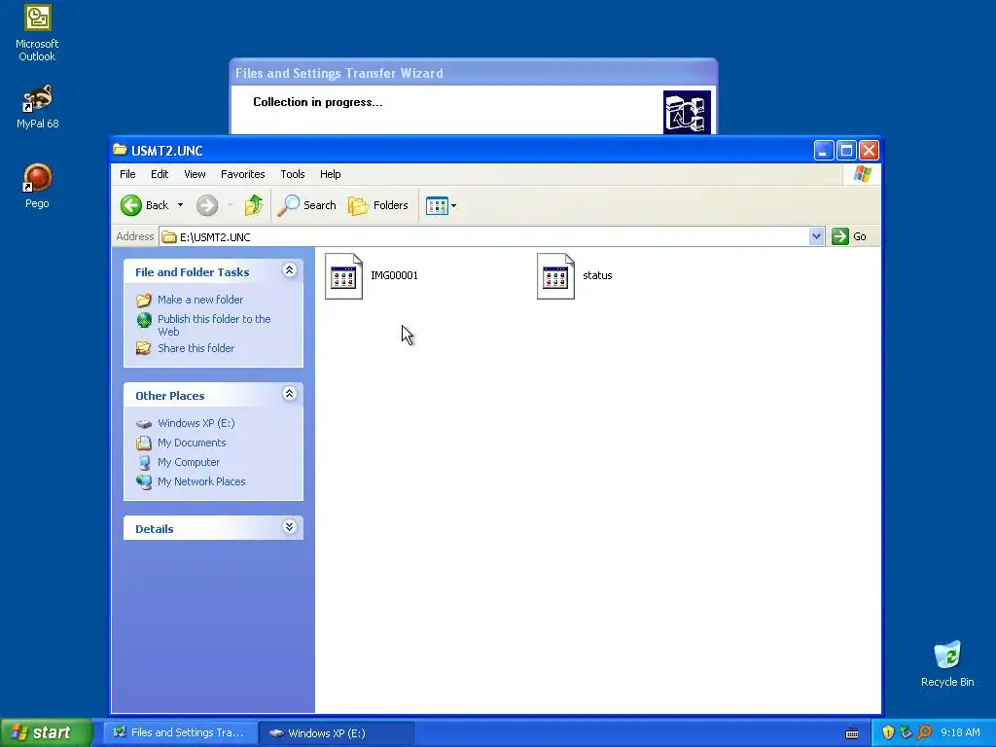996x747 pixels.
Task: Close the USMT2.UNC window
Action: [x=869, y=151]
